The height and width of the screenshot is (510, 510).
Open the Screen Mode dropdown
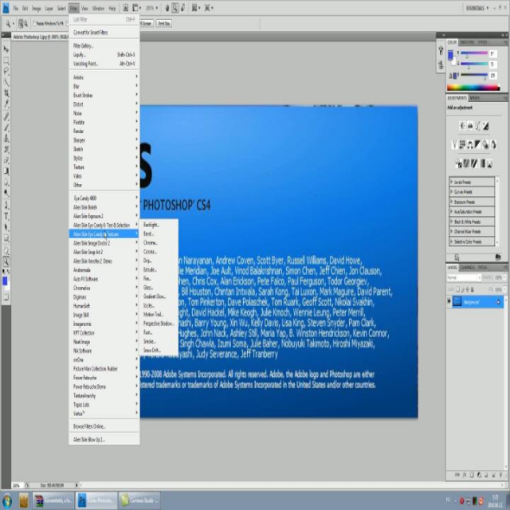tap(209, 8)
